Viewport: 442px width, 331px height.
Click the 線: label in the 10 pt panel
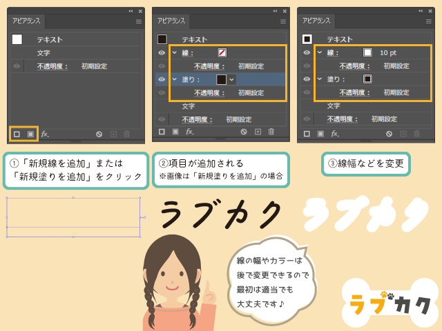coord(333,53)
